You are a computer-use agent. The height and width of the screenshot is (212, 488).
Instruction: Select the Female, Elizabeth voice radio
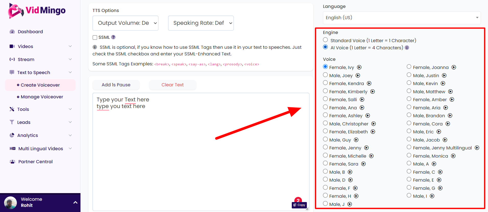coord(325,131)
